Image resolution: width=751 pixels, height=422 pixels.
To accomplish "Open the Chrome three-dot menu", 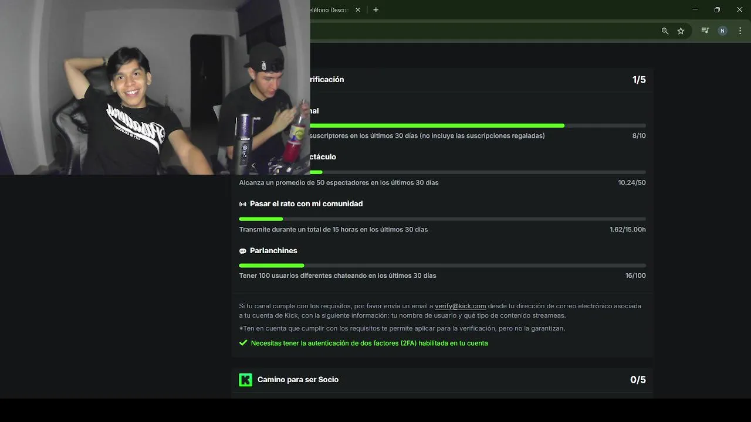I will coord(740,30).
